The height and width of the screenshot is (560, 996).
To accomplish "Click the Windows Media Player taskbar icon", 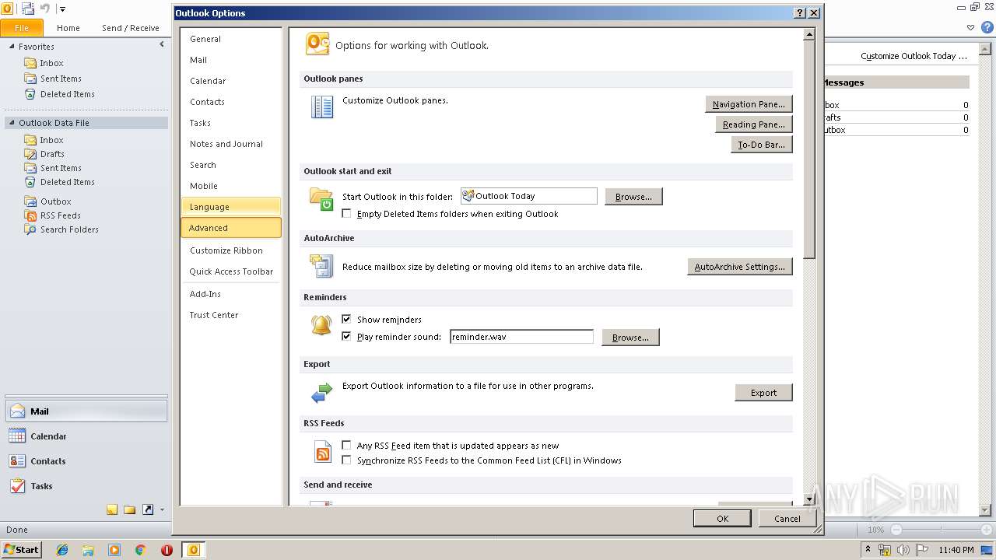I will (114, 550).
